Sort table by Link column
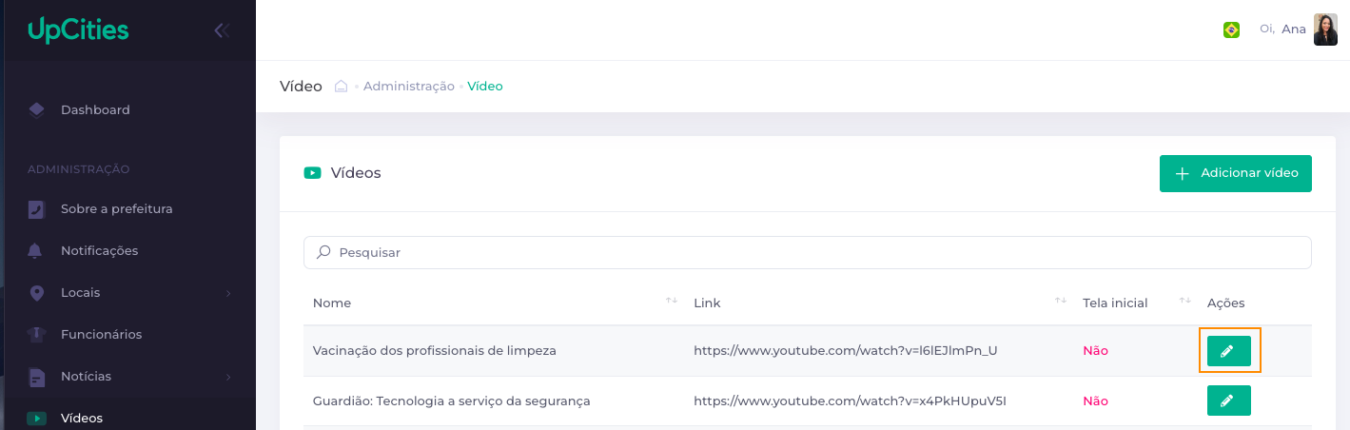The width and height of the screenshot is (1350, 430). 1061,301
